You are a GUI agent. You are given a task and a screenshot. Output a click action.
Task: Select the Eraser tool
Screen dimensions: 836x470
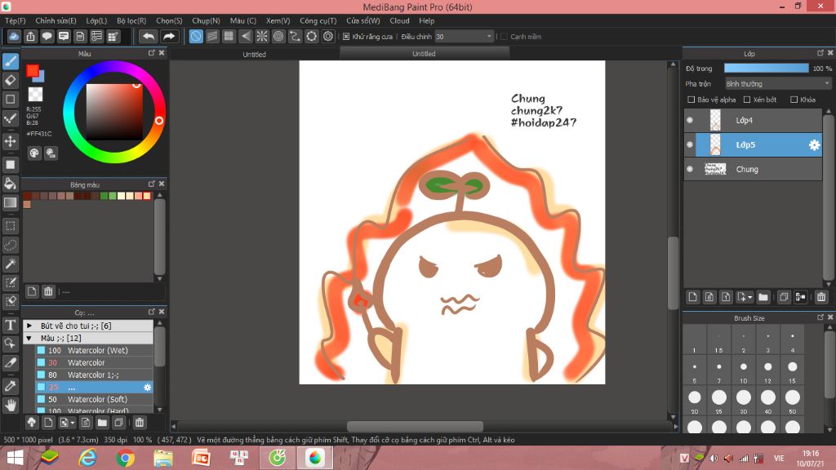coord(11,81)
